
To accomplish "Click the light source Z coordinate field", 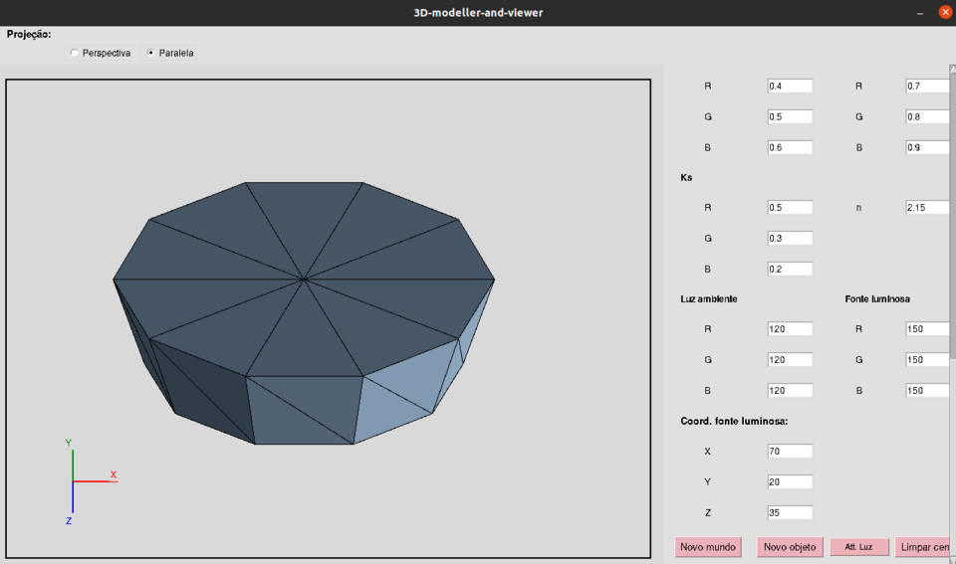I will pos(790,513).
